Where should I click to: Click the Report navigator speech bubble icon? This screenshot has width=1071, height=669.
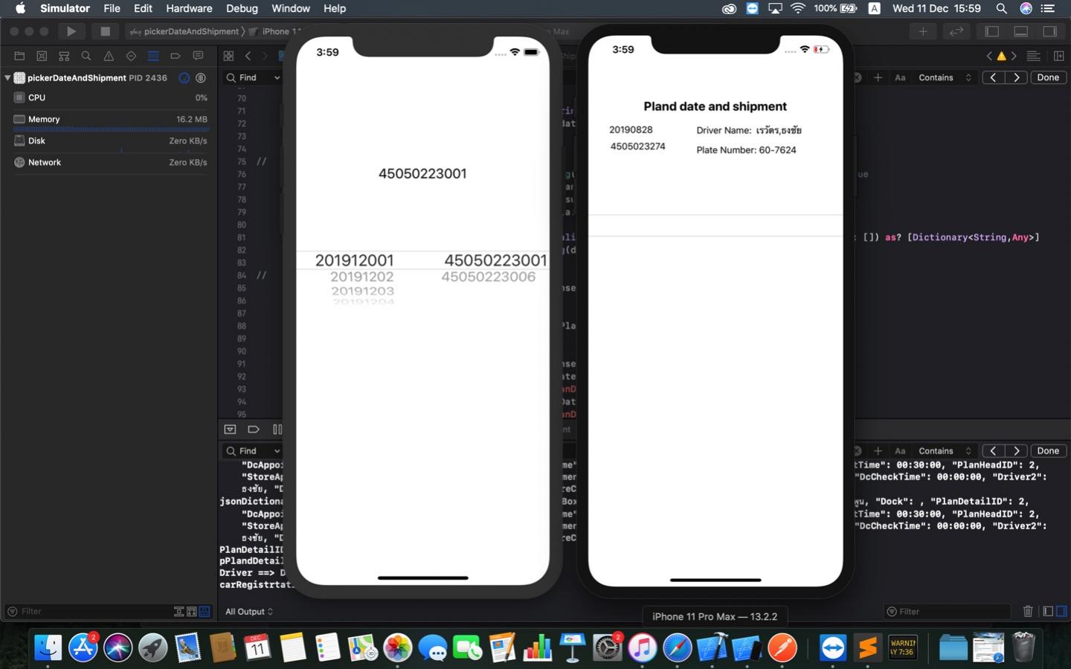198,56
